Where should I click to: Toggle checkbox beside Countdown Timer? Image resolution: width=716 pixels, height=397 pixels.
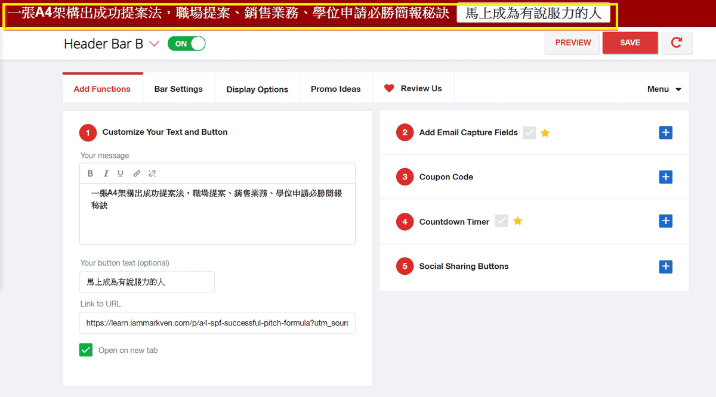(x=502, y=221)
